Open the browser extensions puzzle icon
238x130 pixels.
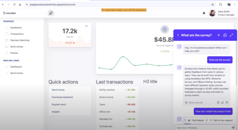click(x=220, y=4)
